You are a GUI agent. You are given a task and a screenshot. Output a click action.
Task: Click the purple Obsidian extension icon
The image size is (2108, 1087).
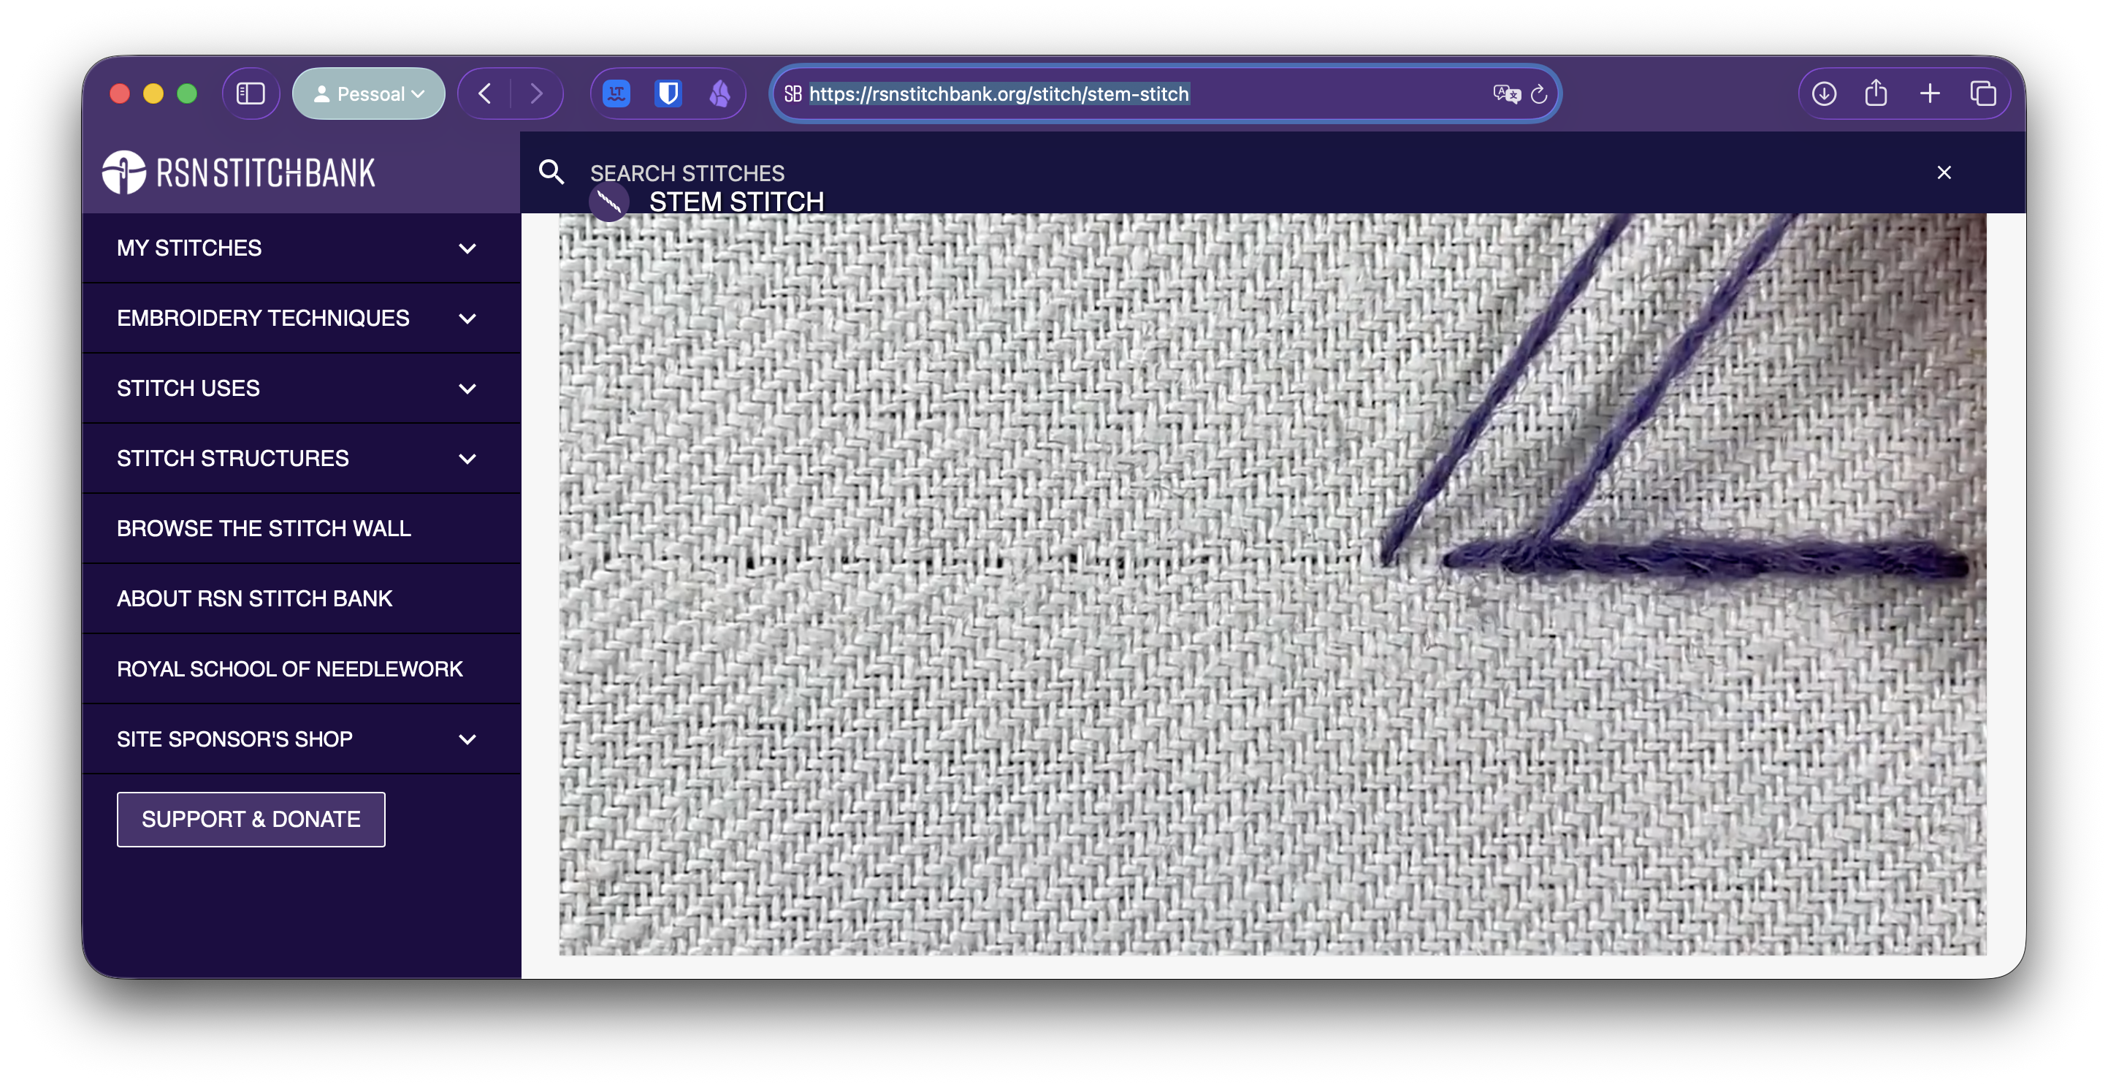(719, 94)
